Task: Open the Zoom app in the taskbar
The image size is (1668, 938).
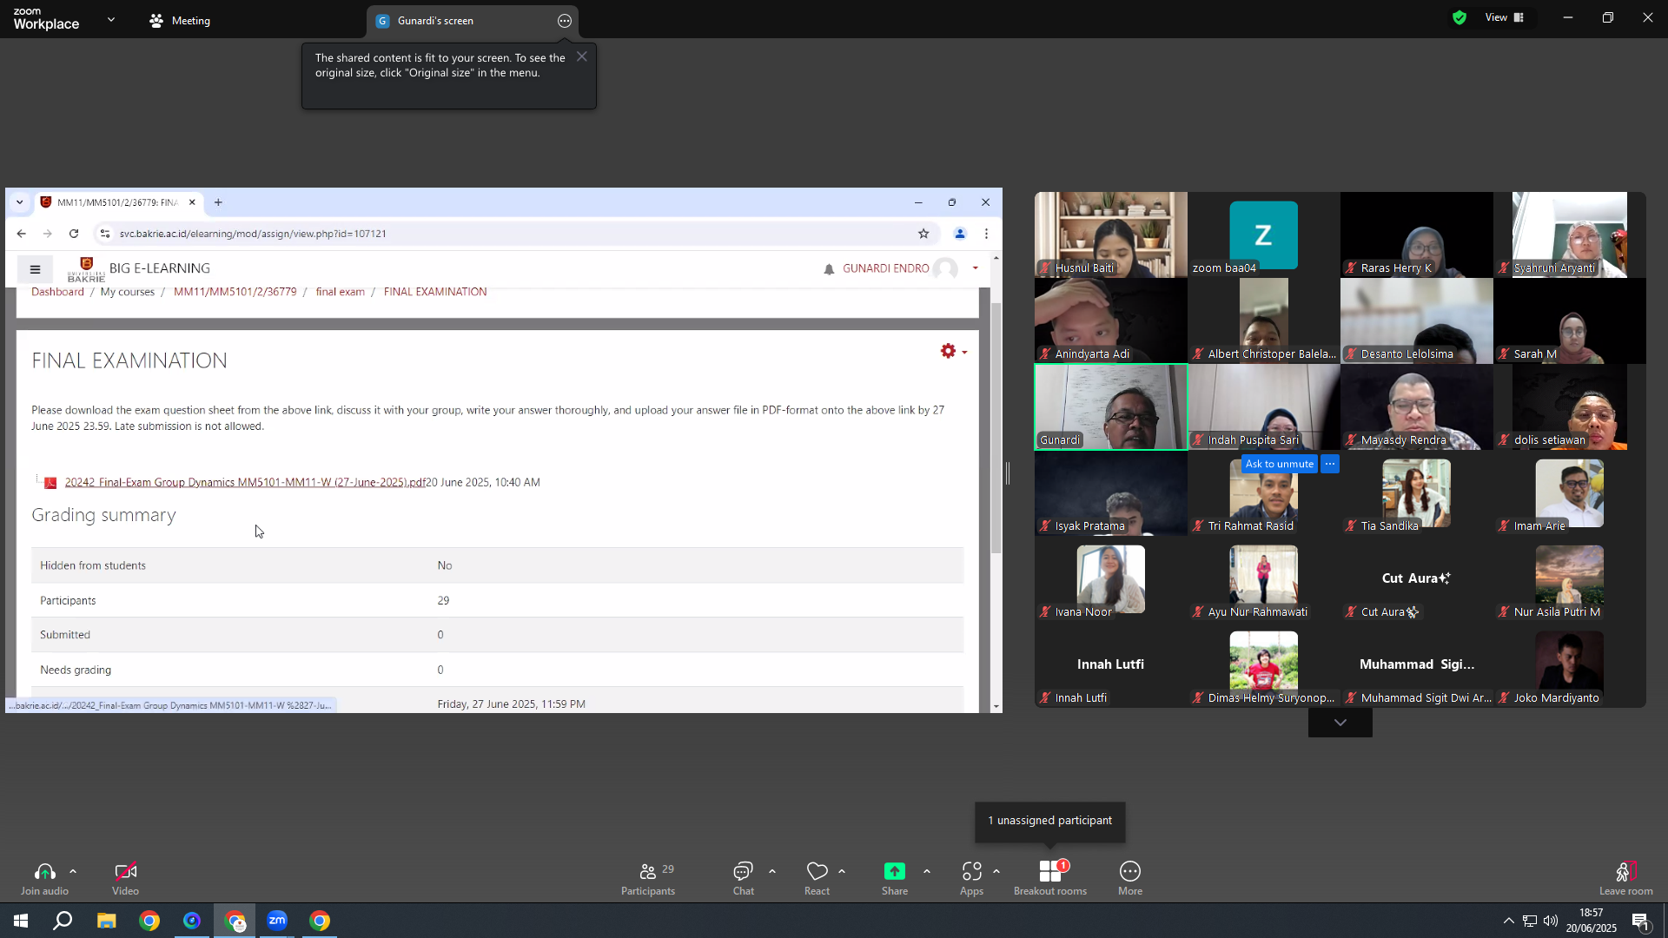Action: click(277, 921)
